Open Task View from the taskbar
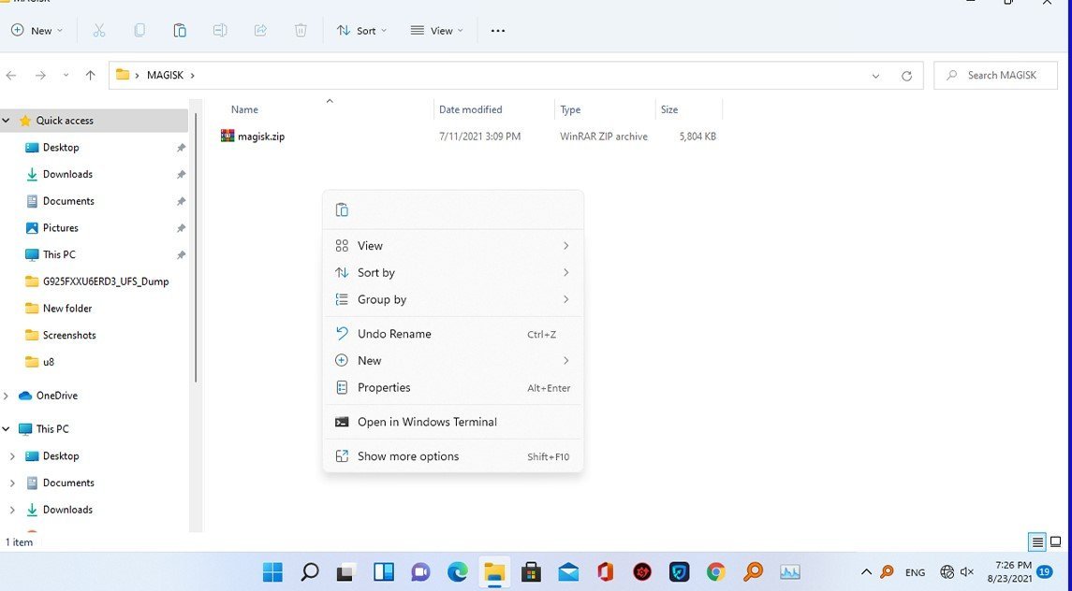Image resolution: width=1072 pixels, height=591 pixels. click(346, 572)
